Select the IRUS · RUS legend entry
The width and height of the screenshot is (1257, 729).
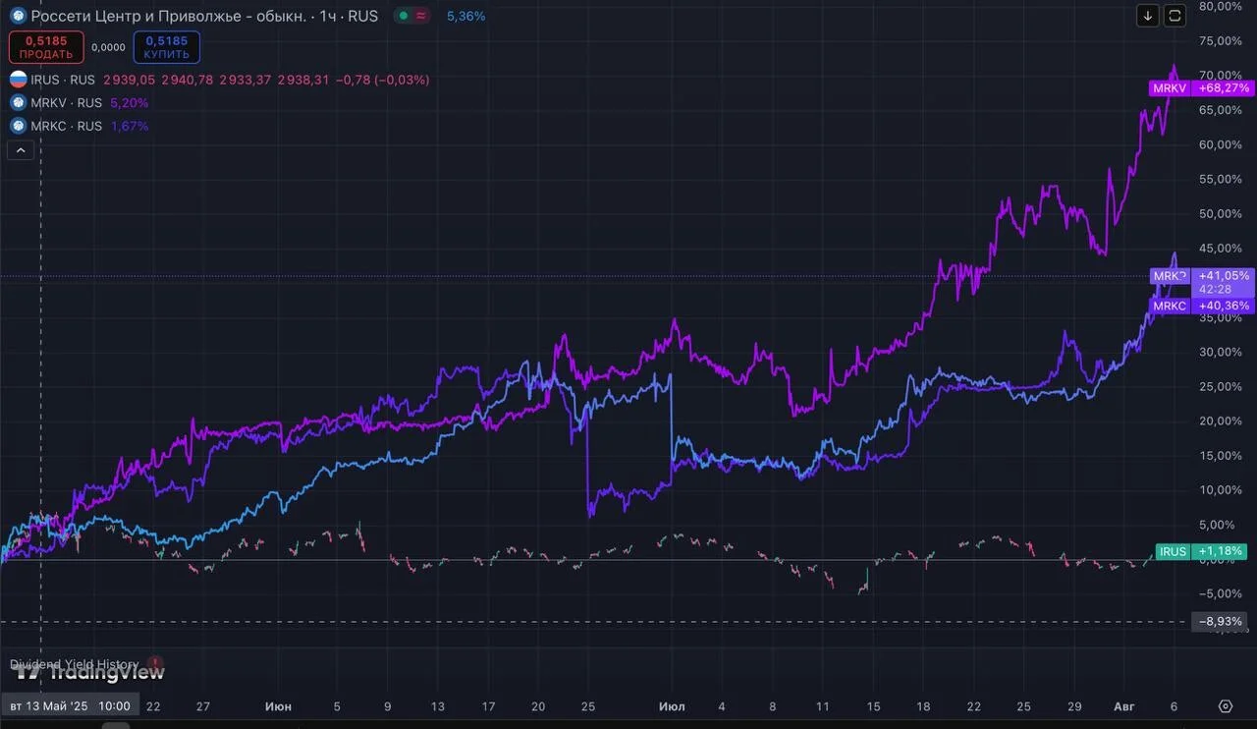(x=63, y=80)
